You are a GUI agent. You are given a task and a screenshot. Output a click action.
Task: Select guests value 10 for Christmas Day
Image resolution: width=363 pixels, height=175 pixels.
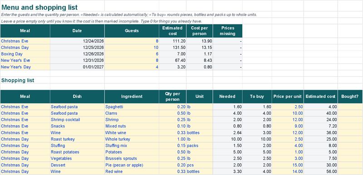pos(132,48)
